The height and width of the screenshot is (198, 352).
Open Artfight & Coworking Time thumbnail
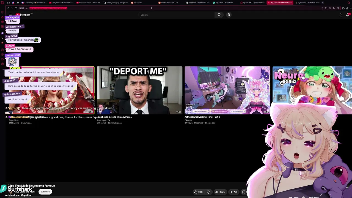(x=227, y=90)
